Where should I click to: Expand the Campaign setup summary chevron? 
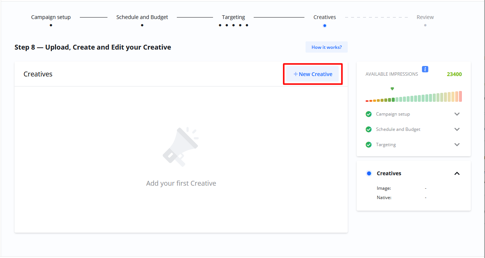point(457,114)
